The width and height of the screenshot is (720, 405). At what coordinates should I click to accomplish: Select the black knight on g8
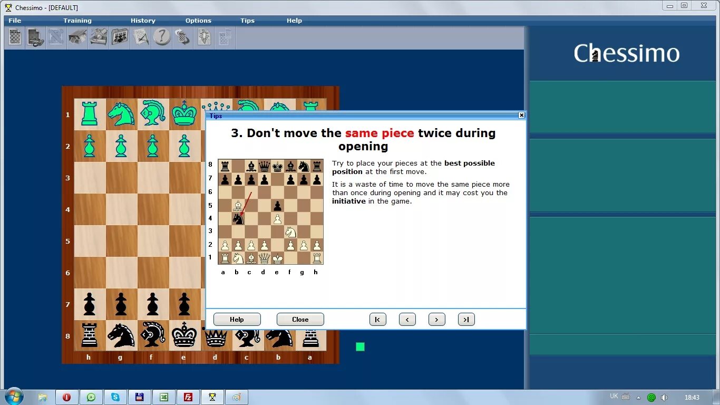[121, 335]
